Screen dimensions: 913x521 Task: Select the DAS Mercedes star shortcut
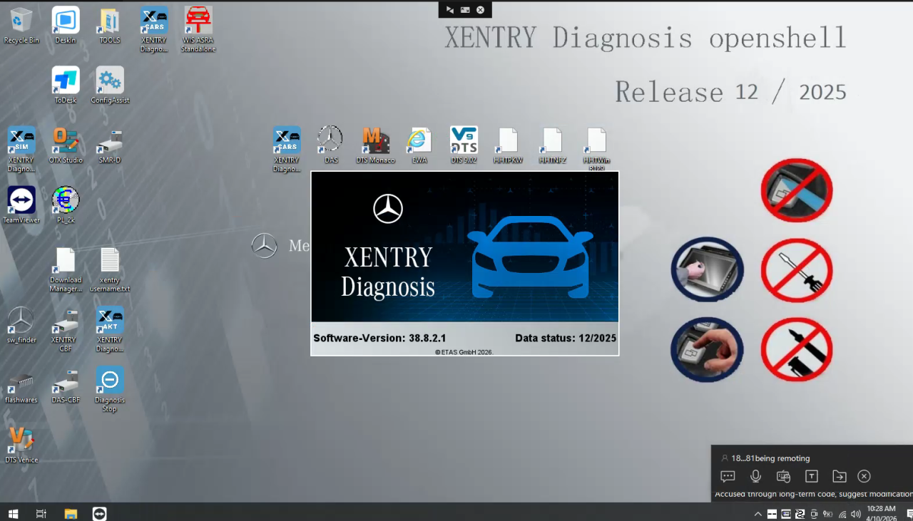[x=330, y=141]
